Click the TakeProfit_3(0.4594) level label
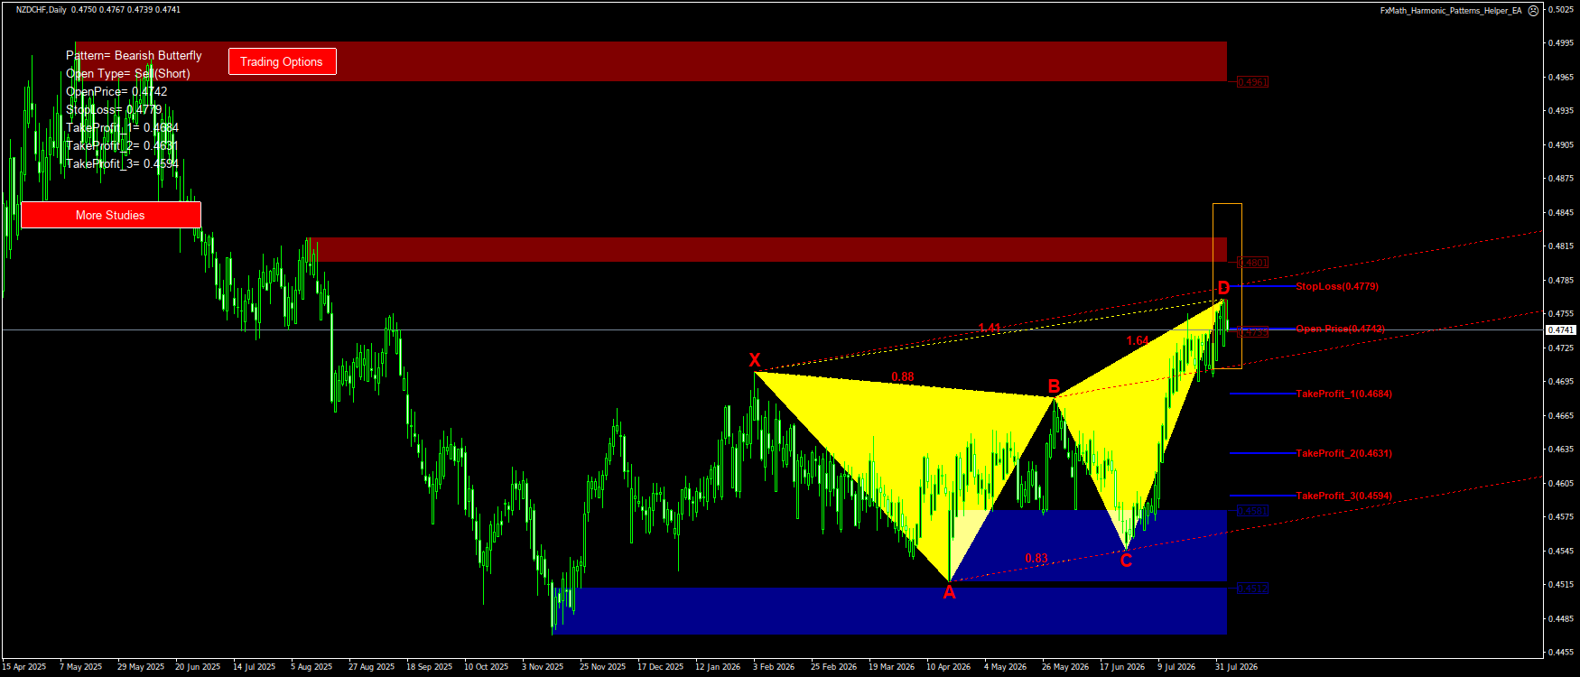 pos(1343,496)
